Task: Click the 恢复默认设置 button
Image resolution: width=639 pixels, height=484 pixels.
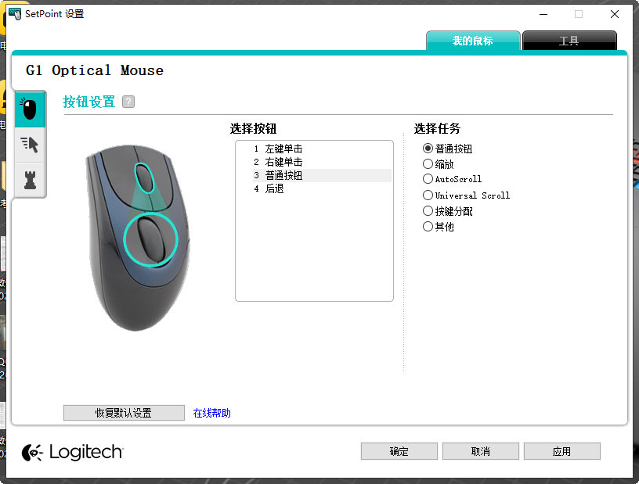Action: 124,413
